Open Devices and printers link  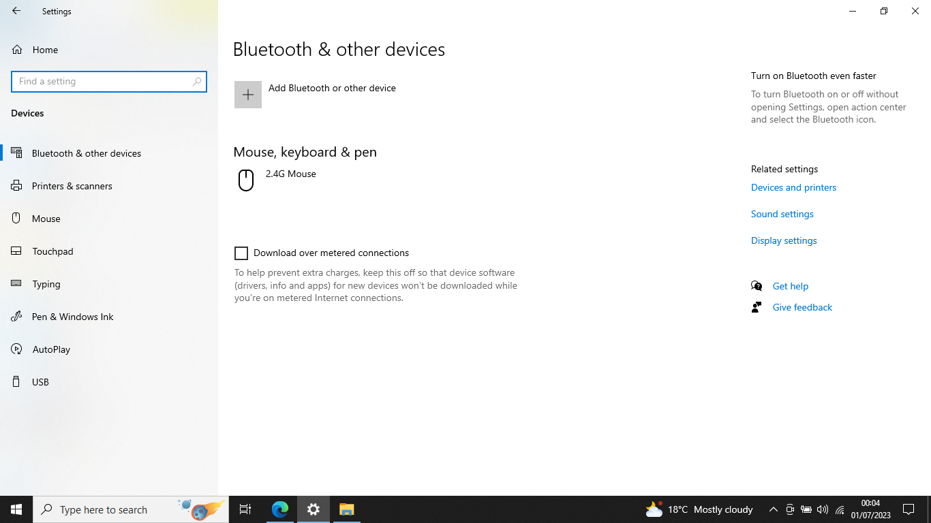pos(793,187)
